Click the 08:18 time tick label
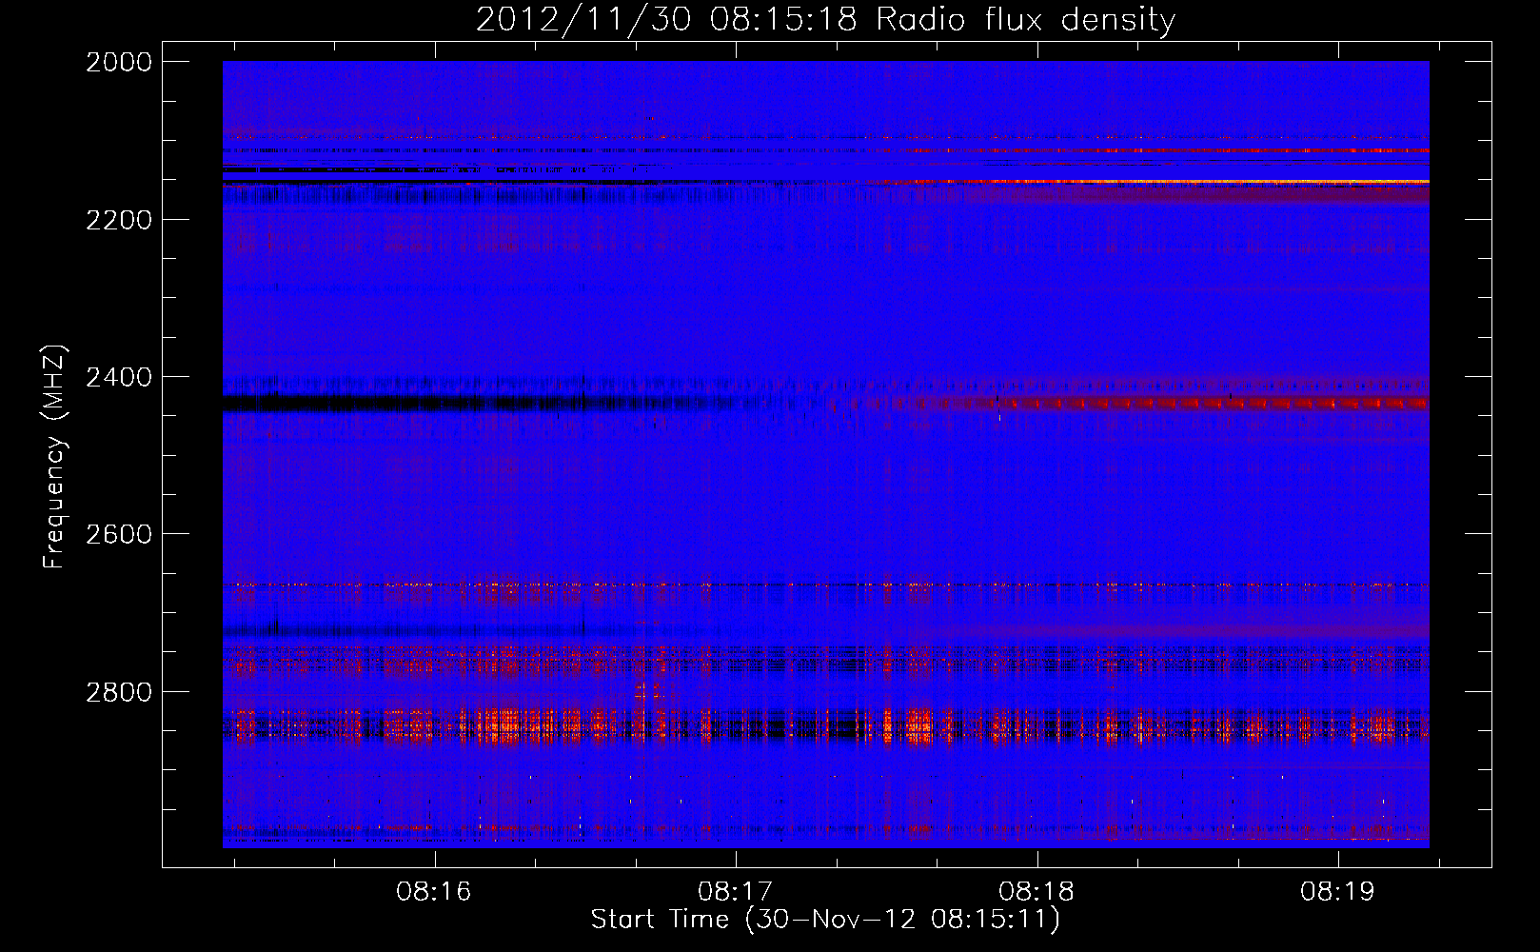1540x952 pixels. [1037, 891]
